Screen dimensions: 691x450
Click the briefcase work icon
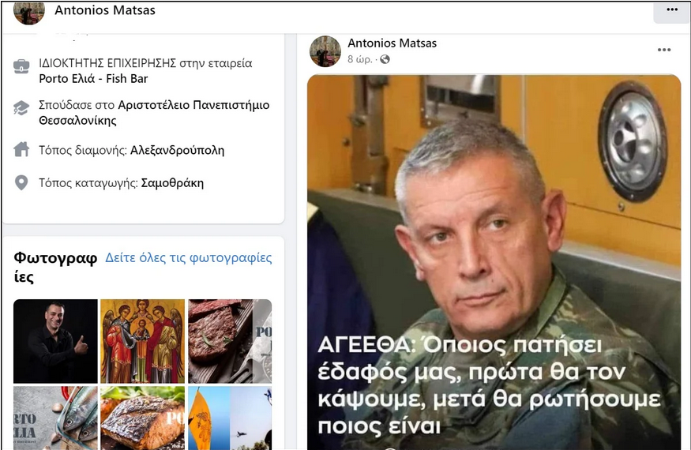click(21, 66)
